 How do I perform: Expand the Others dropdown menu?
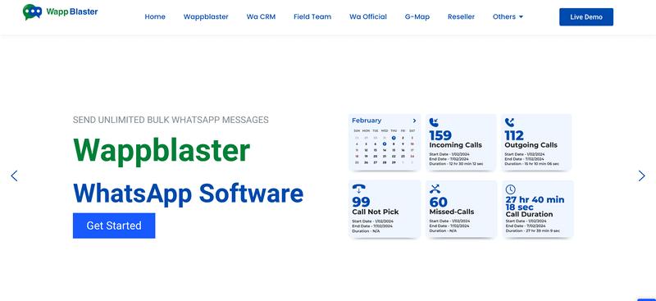pyautogui.click(x=508, y=16)
